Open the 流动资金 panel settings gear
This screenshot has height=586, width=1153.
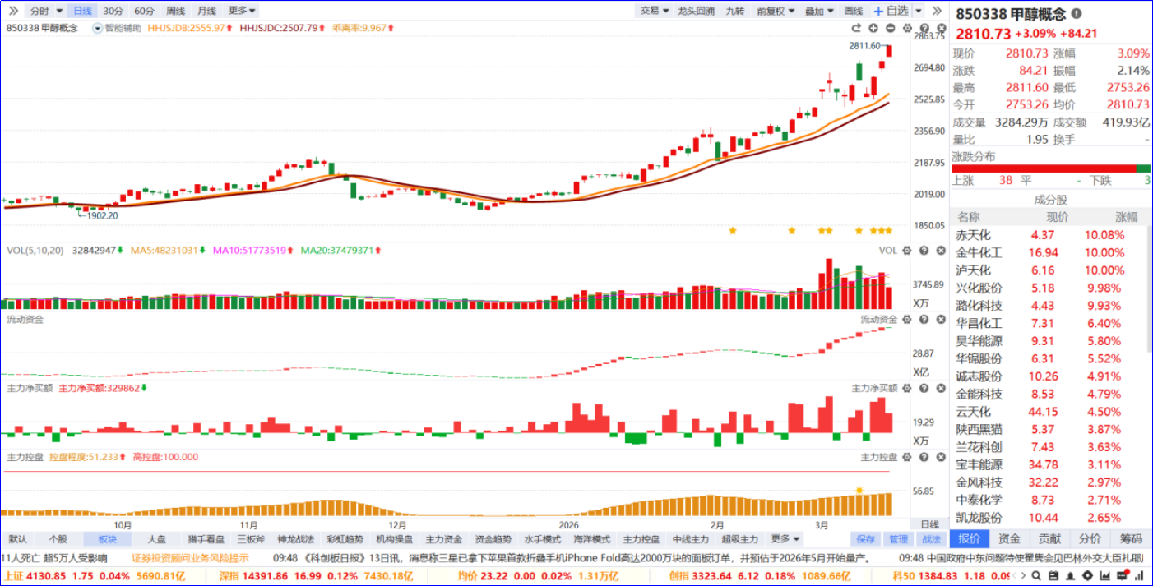coord(907,319)
